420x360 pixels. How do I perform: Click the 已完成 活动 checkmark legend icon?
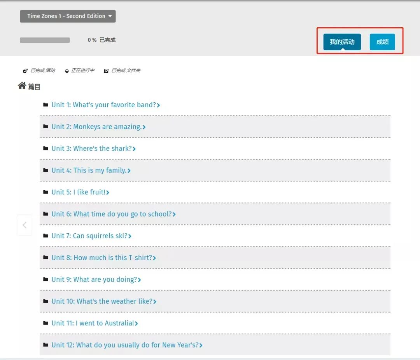pyautogui.click(x=25, y=71)
